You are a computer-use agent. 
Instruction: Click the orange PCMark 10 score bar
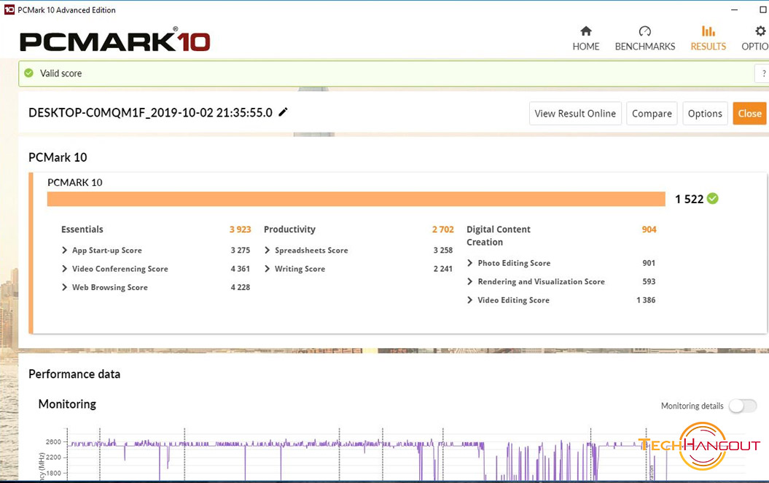(356, 199)
